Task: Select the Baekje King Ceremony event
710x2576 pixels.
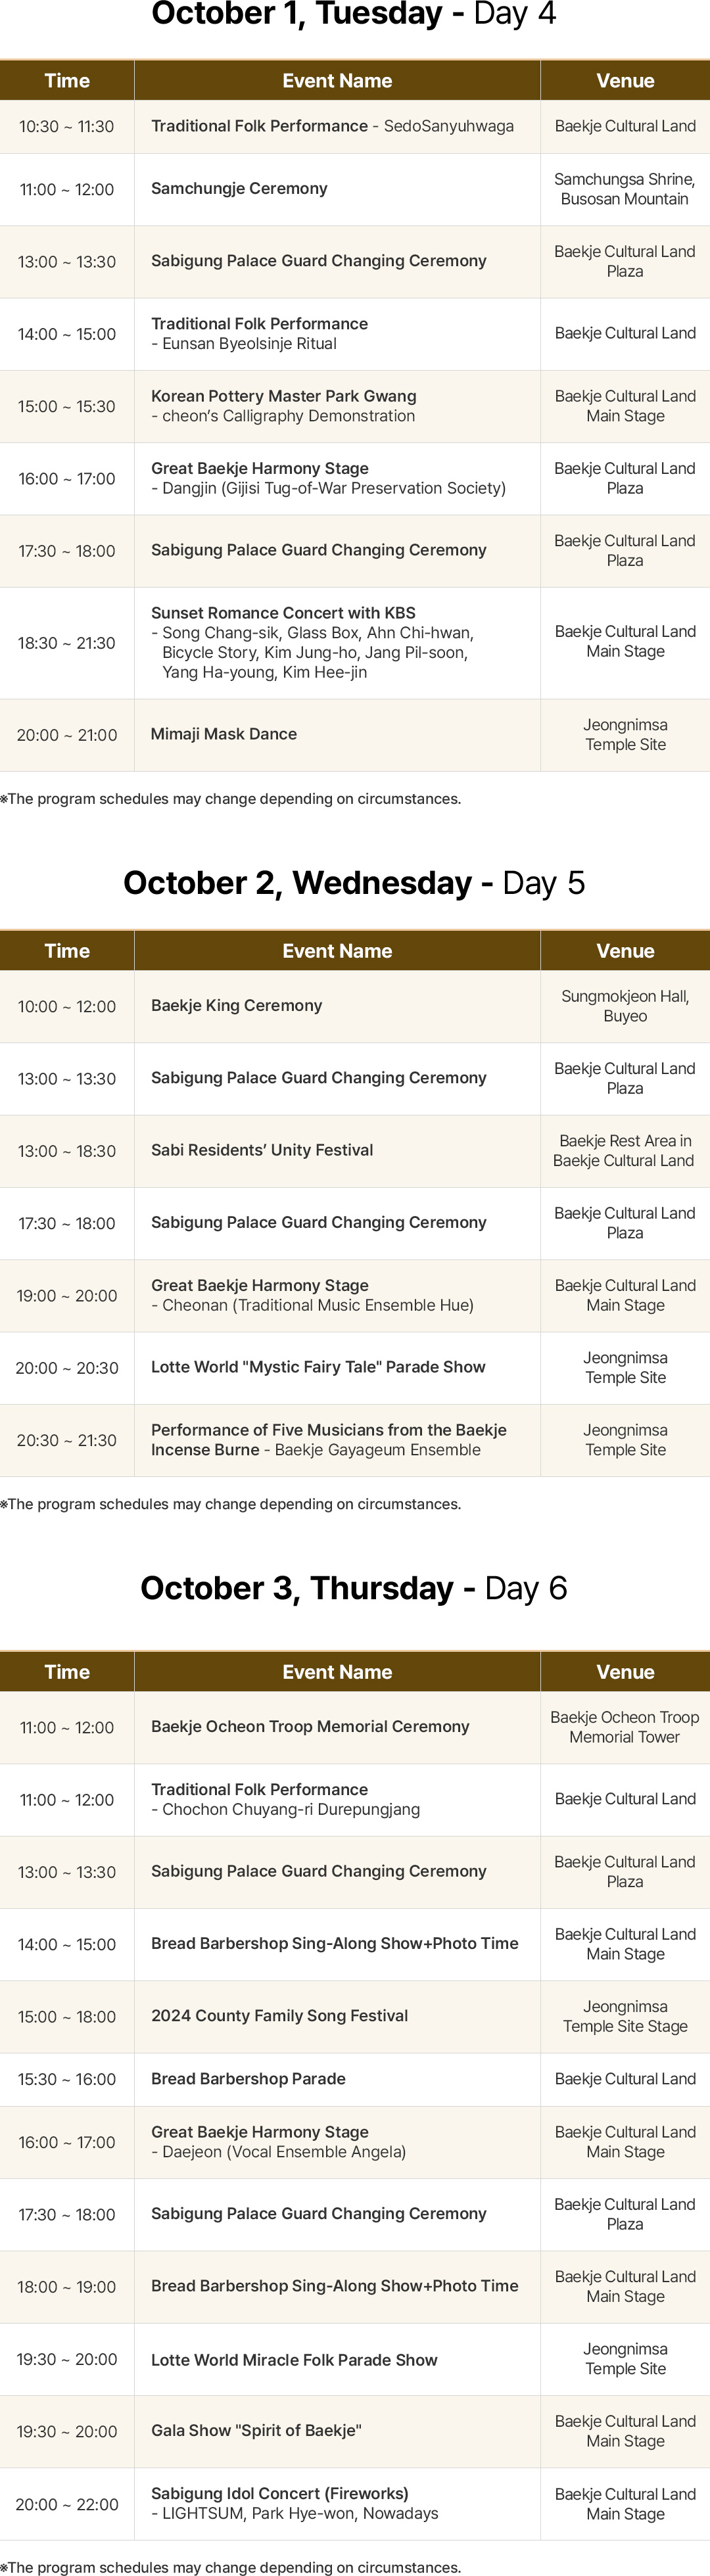Action: coord(237,1006)
